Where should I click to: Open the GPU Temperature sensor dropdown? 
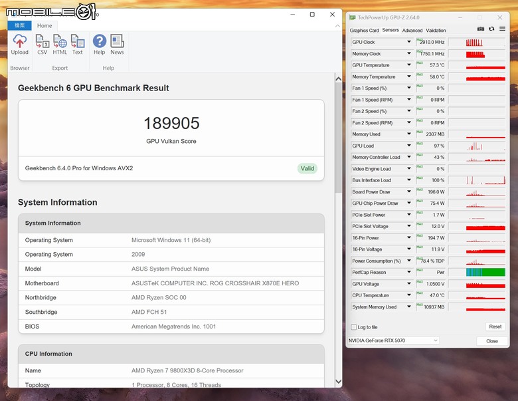coord(409,65)
